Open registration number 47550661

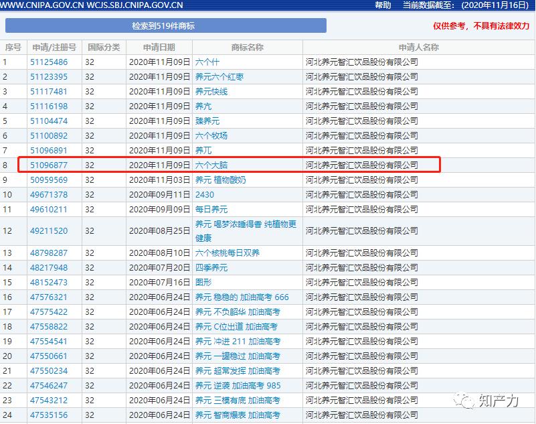point(49,356)
